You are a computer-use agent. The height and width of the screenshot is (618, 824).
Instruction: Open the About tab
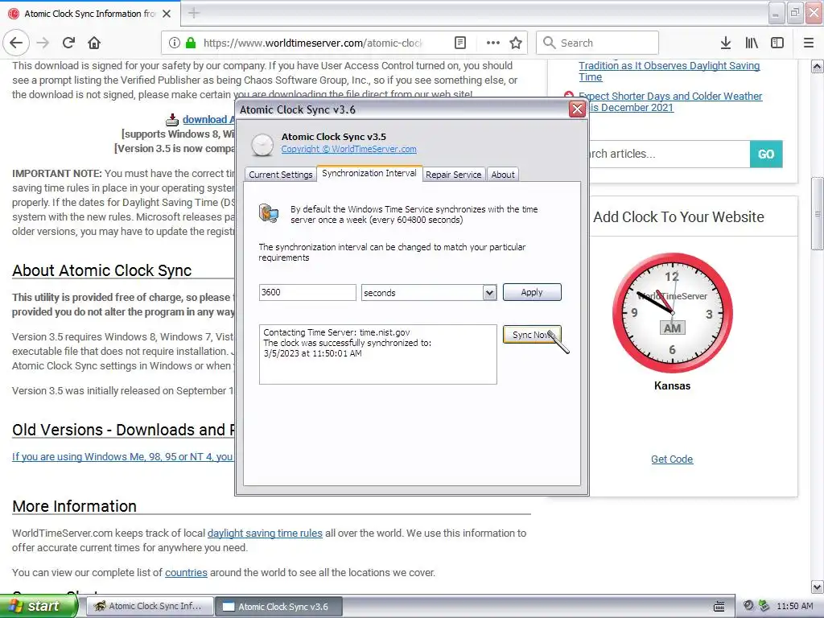point(502,175)
